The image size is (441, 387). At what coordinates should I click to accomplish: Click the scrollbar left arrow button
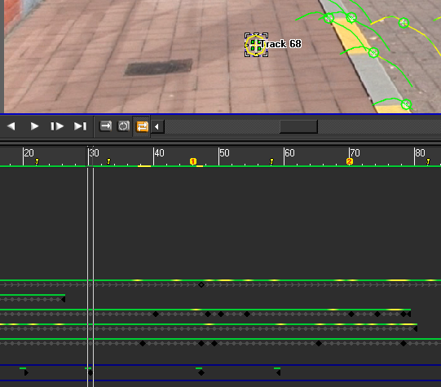click(157, 127)
